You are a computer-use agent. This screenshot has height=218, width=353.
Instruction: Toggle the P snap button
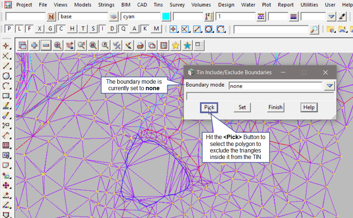9,29
